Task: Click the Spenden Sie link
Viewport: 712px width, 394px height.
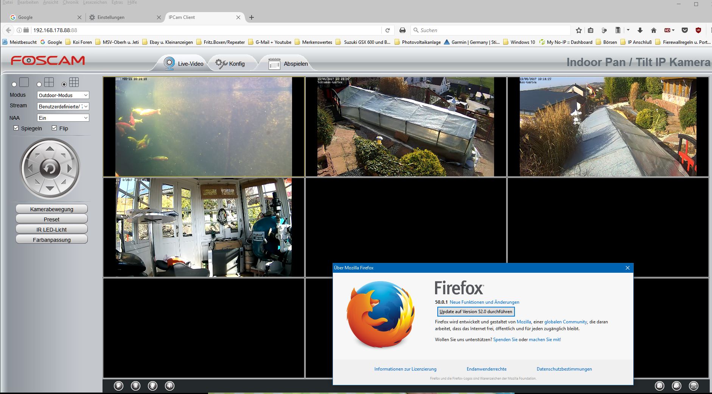Action: point(505,340)
